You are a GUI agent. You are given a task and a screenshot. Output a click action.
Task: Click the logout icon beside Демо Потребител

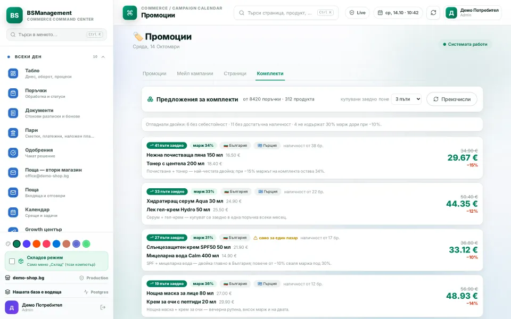click(103, 307)
